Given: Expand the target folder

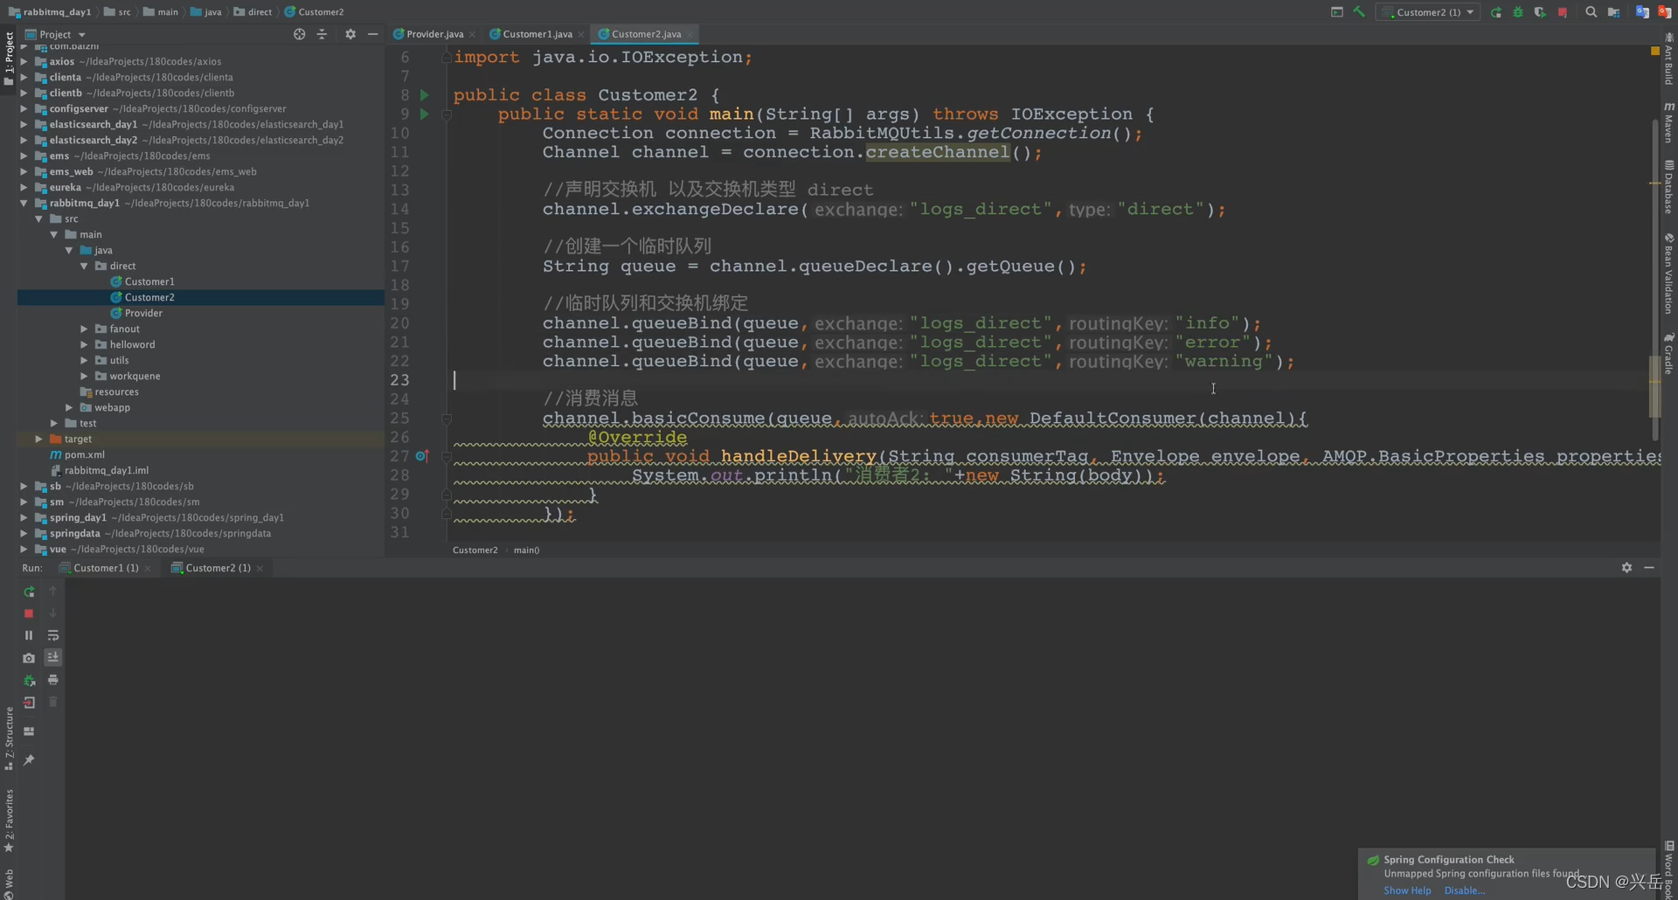Looking at the screenshot, I should pyautogui.click(x=38, y=439).
